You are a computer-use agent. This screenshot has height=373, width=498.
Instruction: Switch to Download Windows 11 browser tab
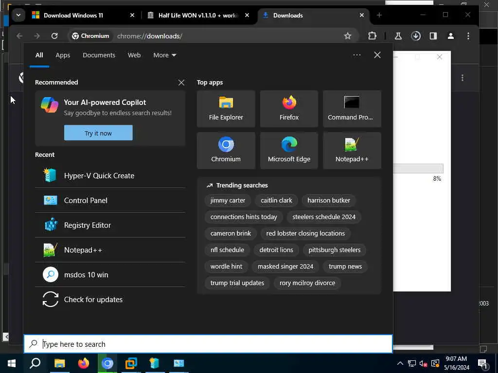pos(83,15)
